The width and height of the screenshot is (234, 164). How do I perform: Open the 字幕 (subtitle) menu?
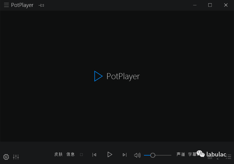coord(192,154)
